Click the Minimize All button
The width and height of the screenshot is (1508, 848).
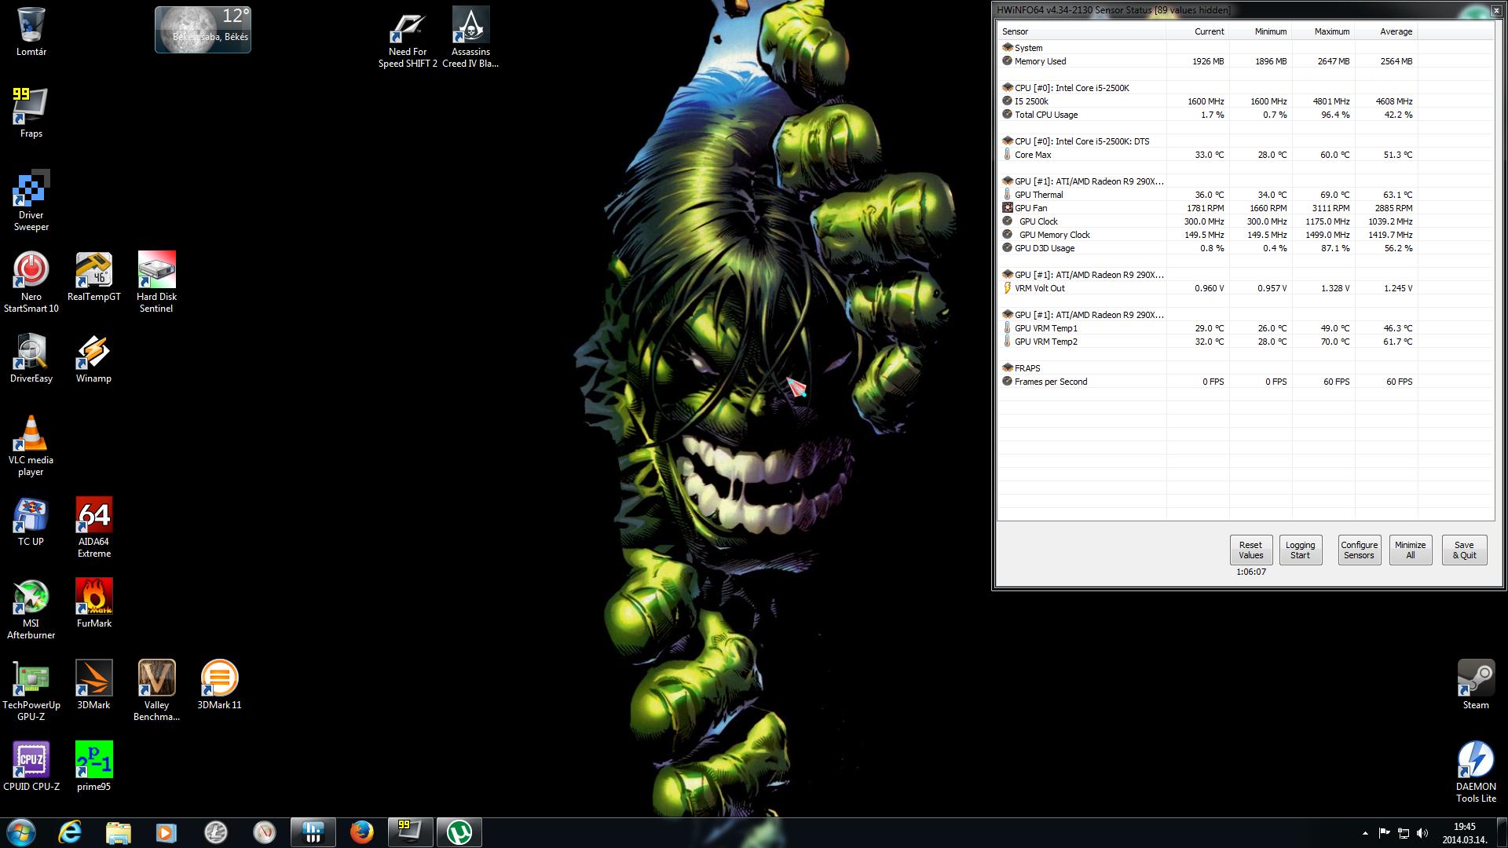click(x=1410, y=550)
